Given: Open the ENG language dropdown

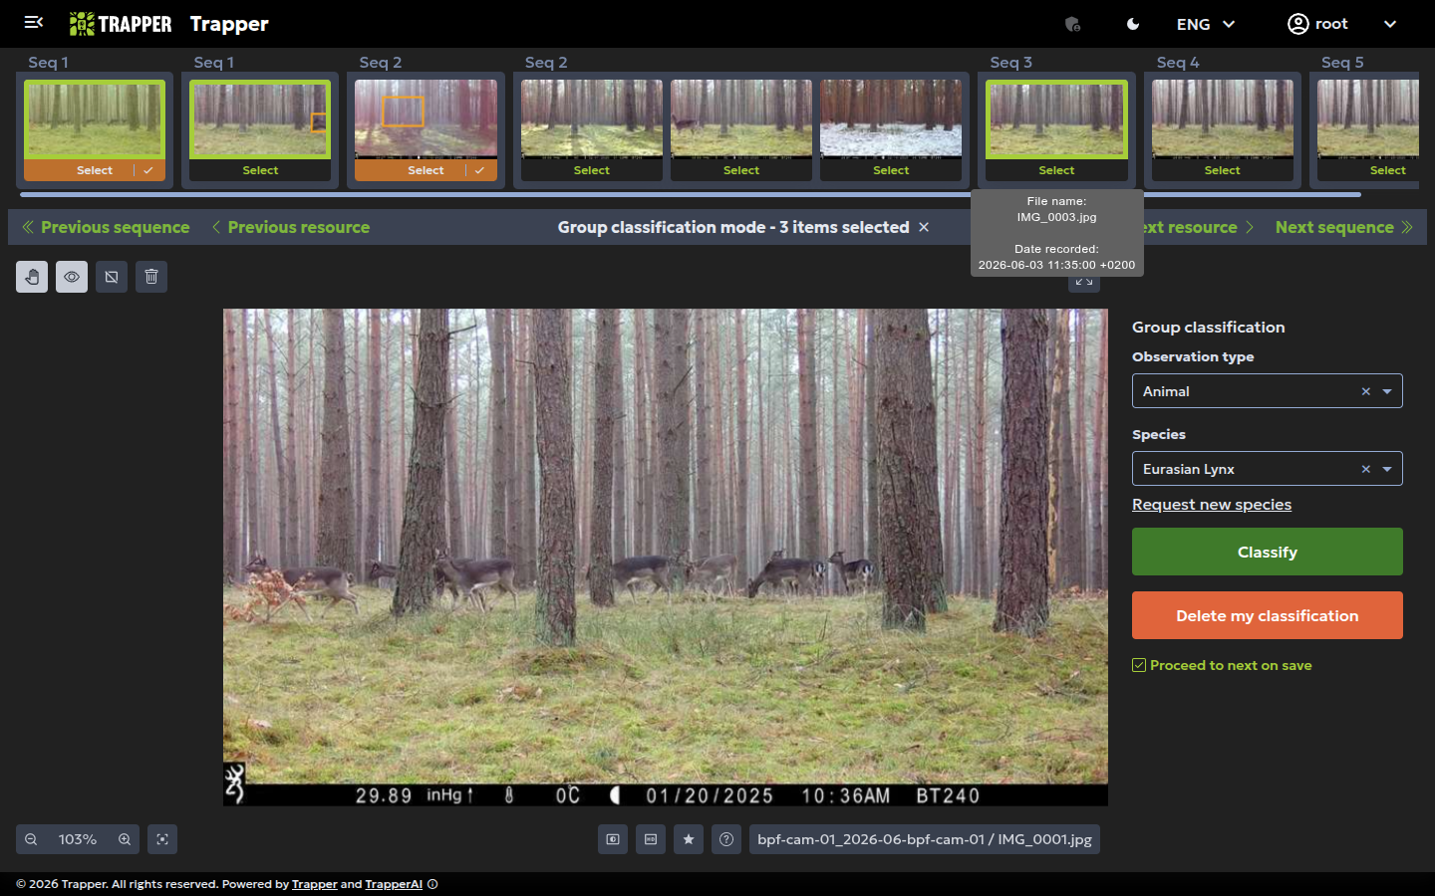Looking at the screenshot, I should (1206, 24).
